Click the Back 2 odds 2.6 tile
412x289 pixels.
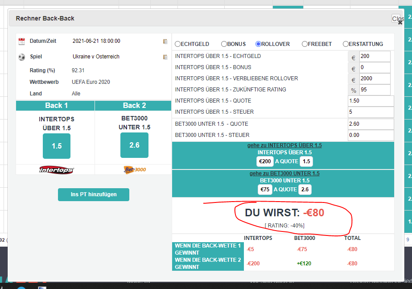(134, 145)
